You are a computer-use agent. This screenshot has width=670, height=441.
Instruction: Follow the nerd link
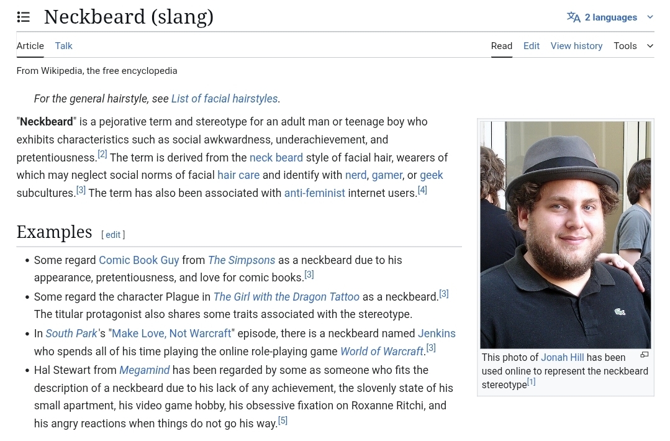(x=356, y=175)
